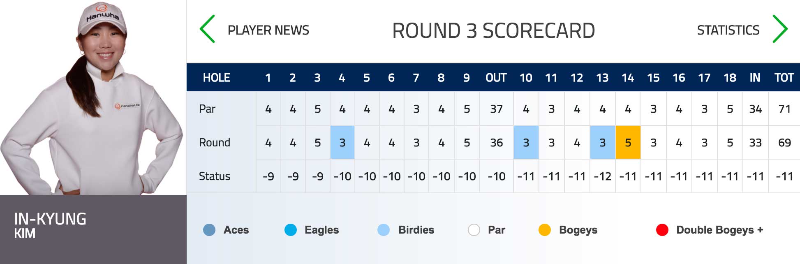Click the round total score 69
This screenshot has height=264, width=800.
click(784, 142)
